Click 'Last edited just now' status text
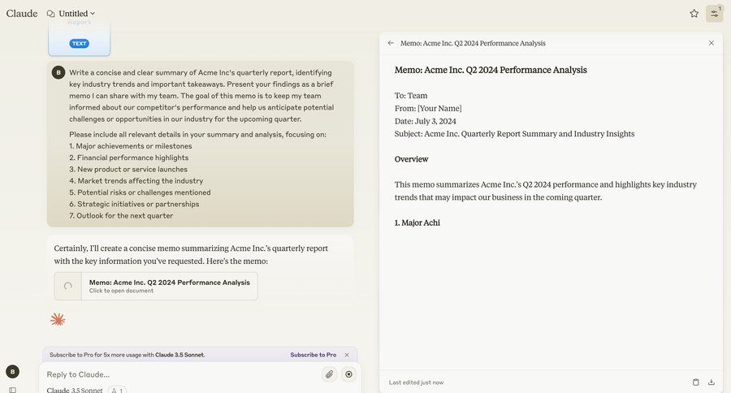 (x=416, y=382)
